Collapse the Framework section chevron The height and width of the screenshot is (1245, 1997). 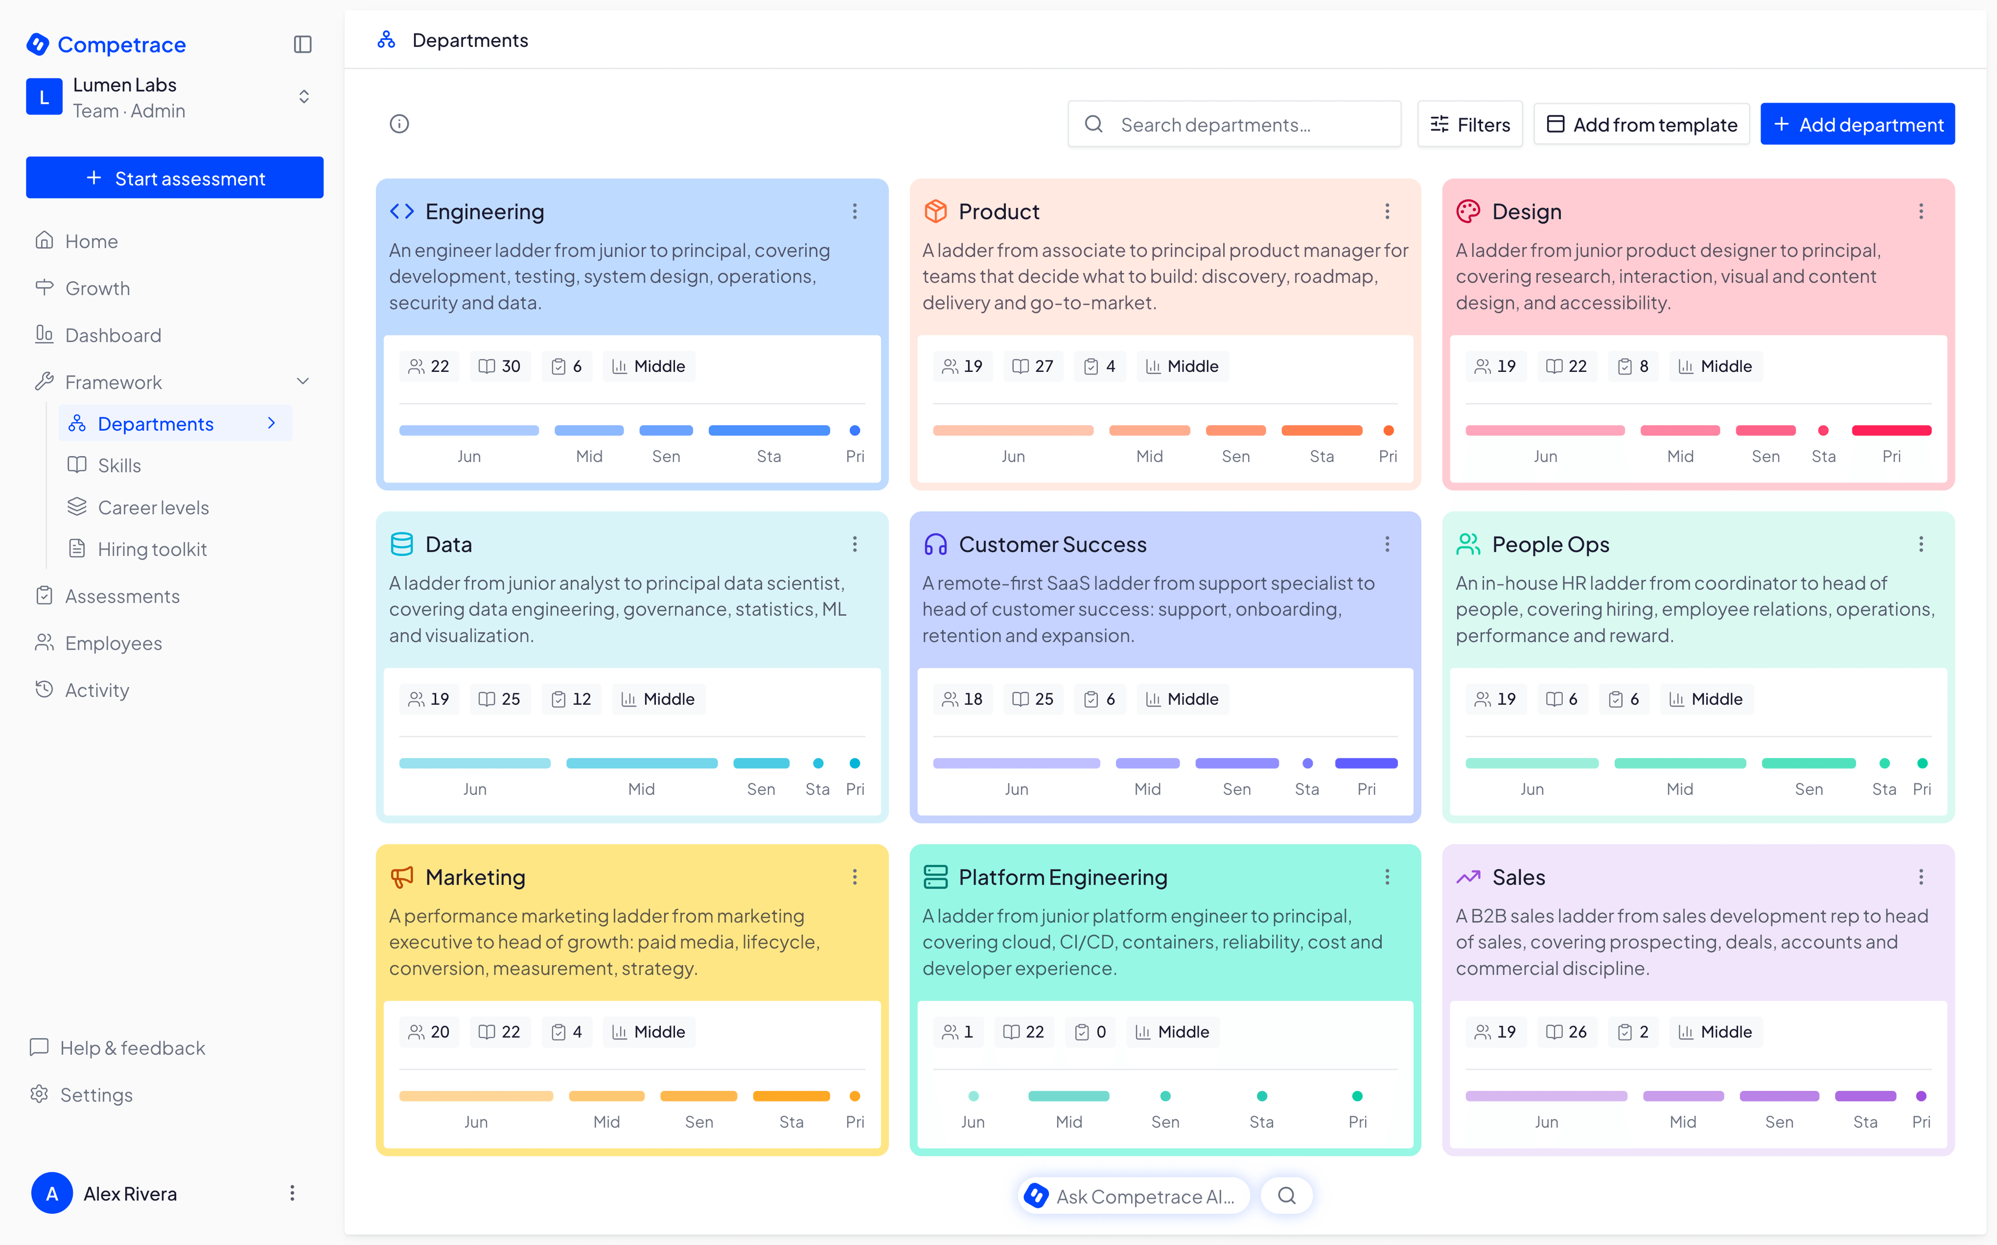click(x=302, y=381)
